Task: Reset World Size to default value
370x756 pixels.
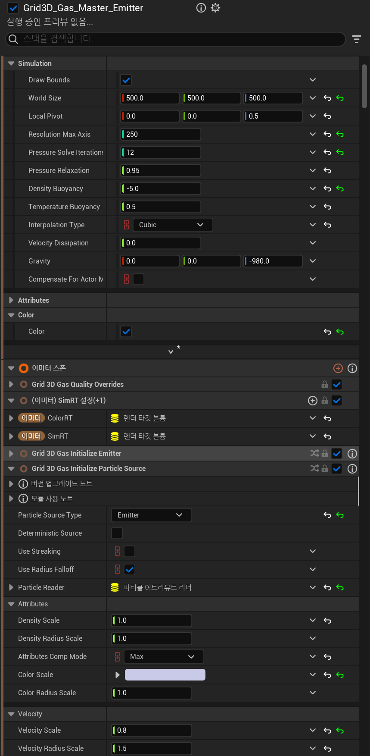Action: pos(327,98)
